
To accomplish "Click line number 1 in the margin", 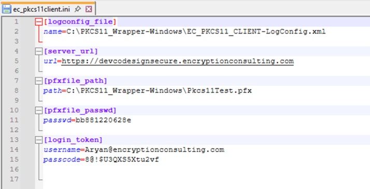I will coord(16,22).
